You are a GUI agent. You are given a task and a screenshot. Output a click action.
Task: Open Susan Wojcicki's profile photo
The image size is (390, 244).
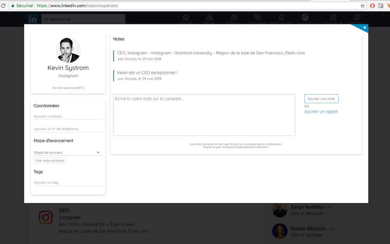tap(280, 231)
